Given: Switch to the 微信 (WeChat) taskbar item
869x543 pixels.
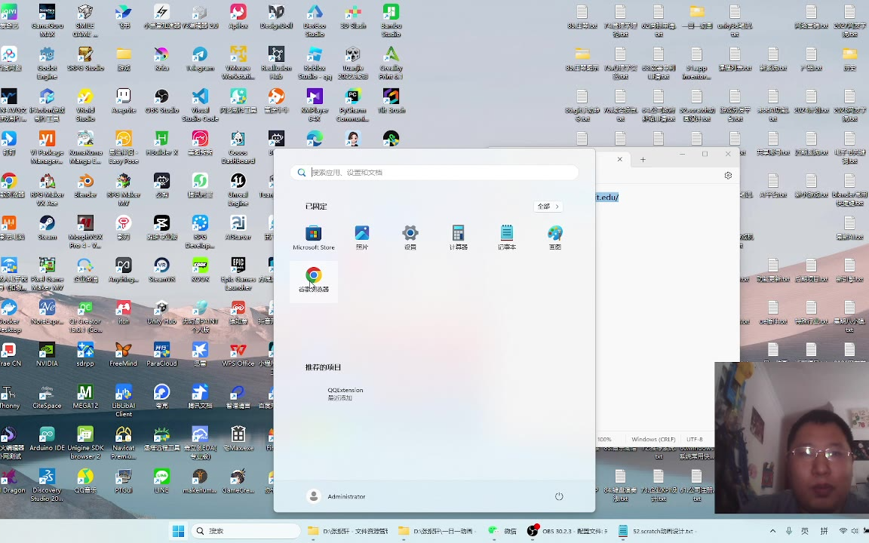Looking at the screenshot, I should (x=502, y=531).
